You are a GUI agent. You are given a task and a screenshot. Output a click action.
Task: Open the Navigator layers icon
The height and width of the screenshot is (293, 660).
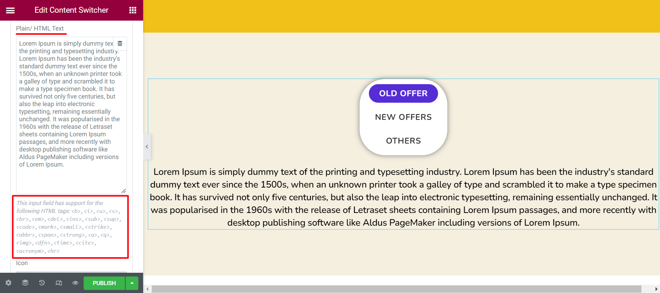pyautogui.click(x=25, y=283)
